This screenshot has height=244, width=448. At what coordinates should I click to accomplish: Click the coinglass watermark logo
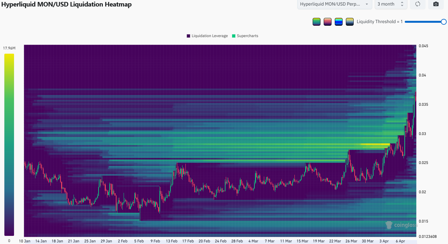406,225
